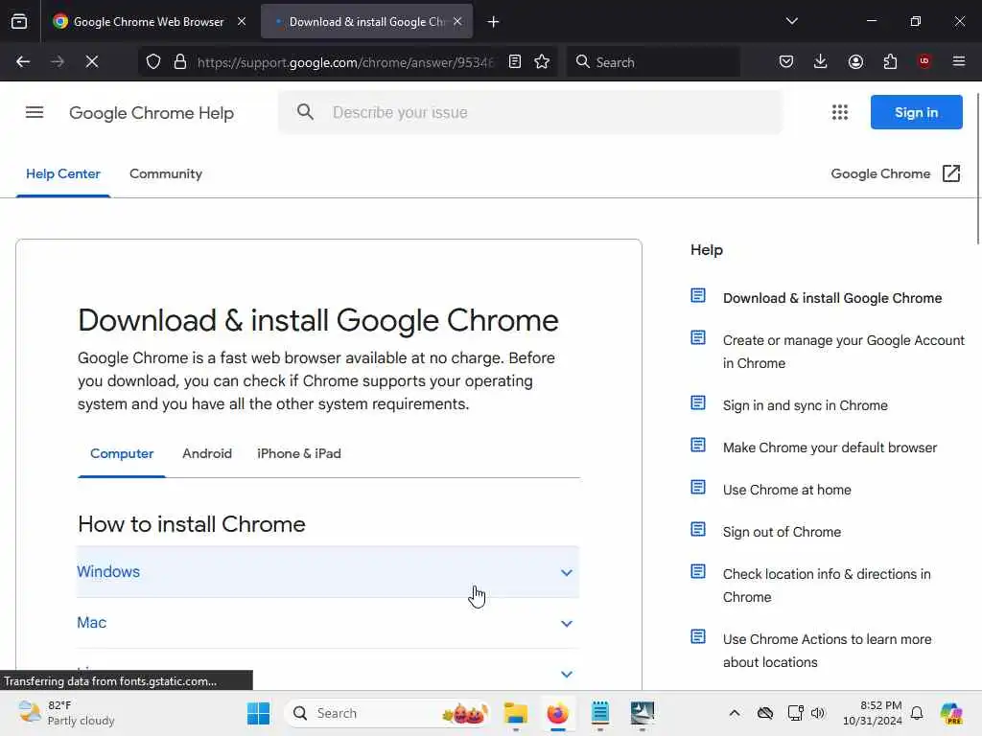Close the Google Chrome Web Browser tab
The width and height of the screenshot is (982, 736).
[241, 21]
